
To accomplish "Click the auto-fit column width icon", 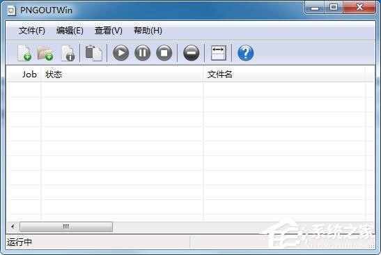I will [219, 53].
